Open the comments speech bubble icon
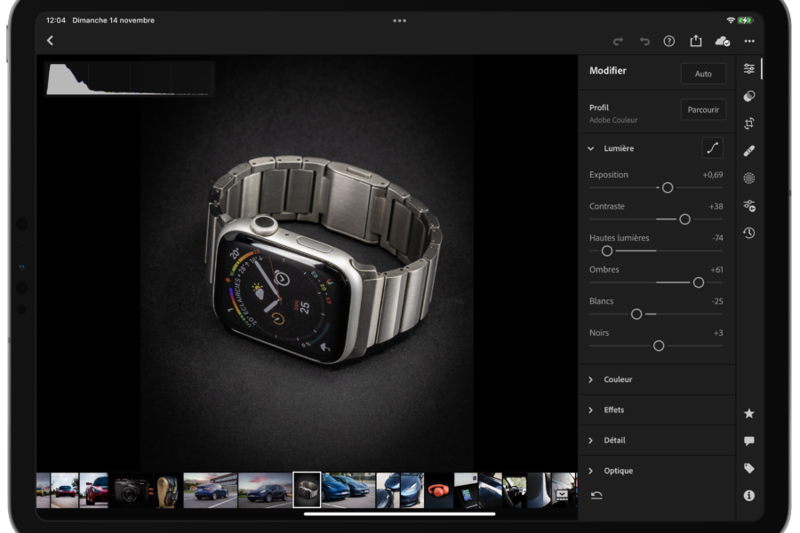800x533 pixels. tap(749, 441)
